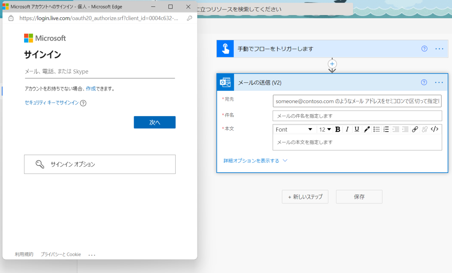Click the manual trigger hand icon
452x273 pixels.
[225, 49]
